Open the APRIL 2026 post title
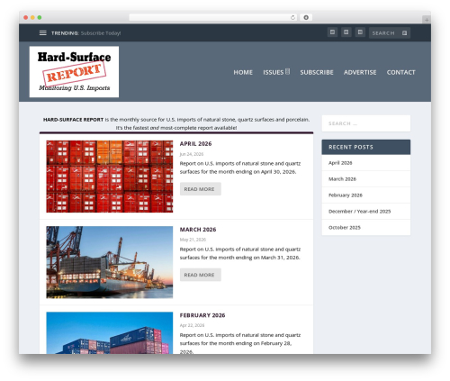Viewport: 450px width, 381px height. [195, 144]
